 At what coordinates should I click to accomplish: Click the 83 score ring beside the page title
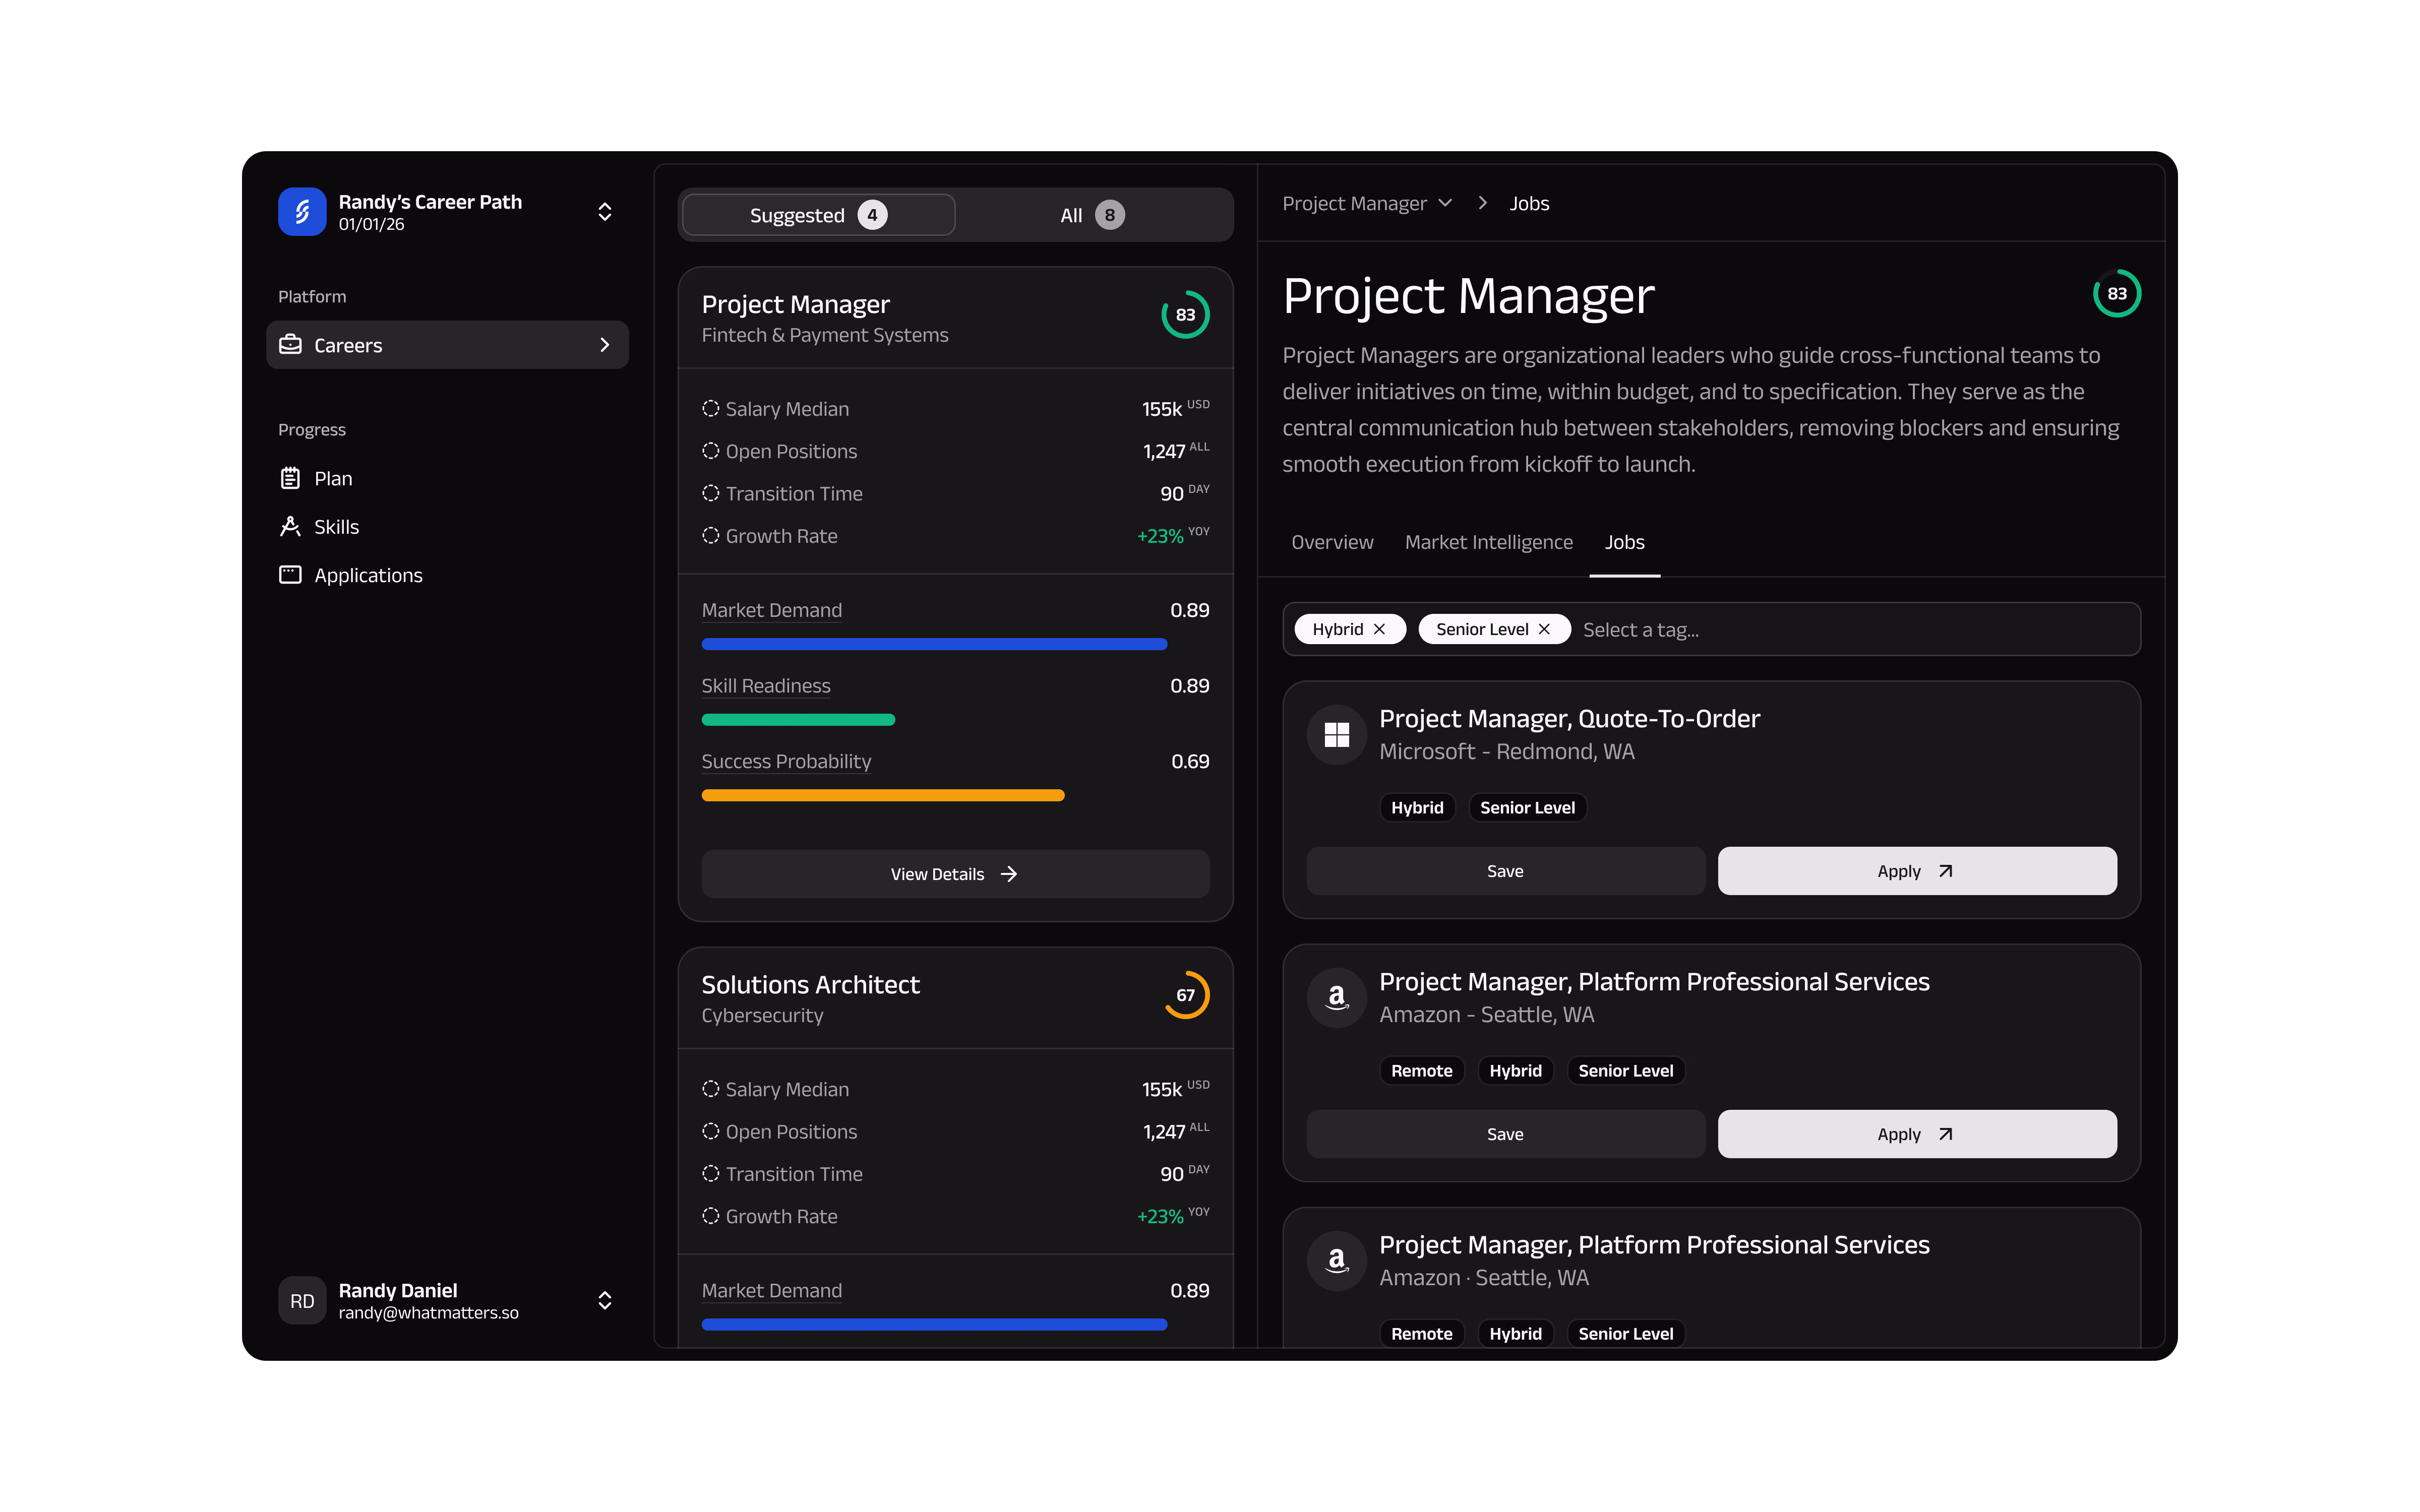pos(2117,294)
